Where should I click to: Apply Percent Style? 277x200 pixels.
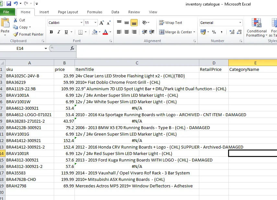pos(214,32)
